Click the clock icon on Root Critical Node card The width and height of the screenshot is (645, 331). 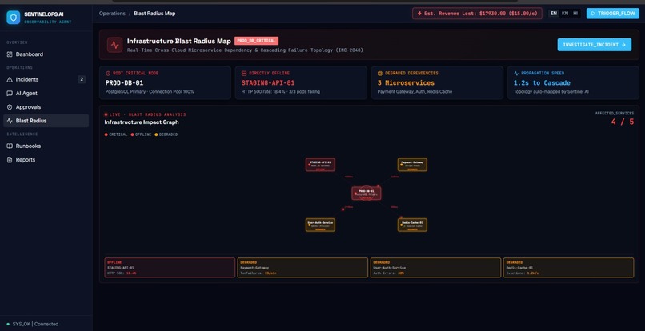click(x=108, y=74)
